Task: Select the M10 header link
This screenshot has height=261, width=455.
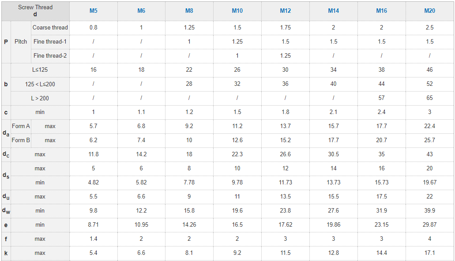Action: (x=237, y=11)
